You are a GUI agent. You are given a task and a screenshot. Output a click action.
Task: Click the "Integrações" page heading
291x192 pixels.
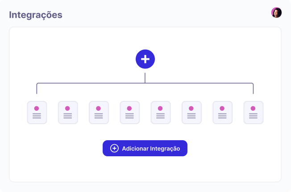[x=36, y=15]
